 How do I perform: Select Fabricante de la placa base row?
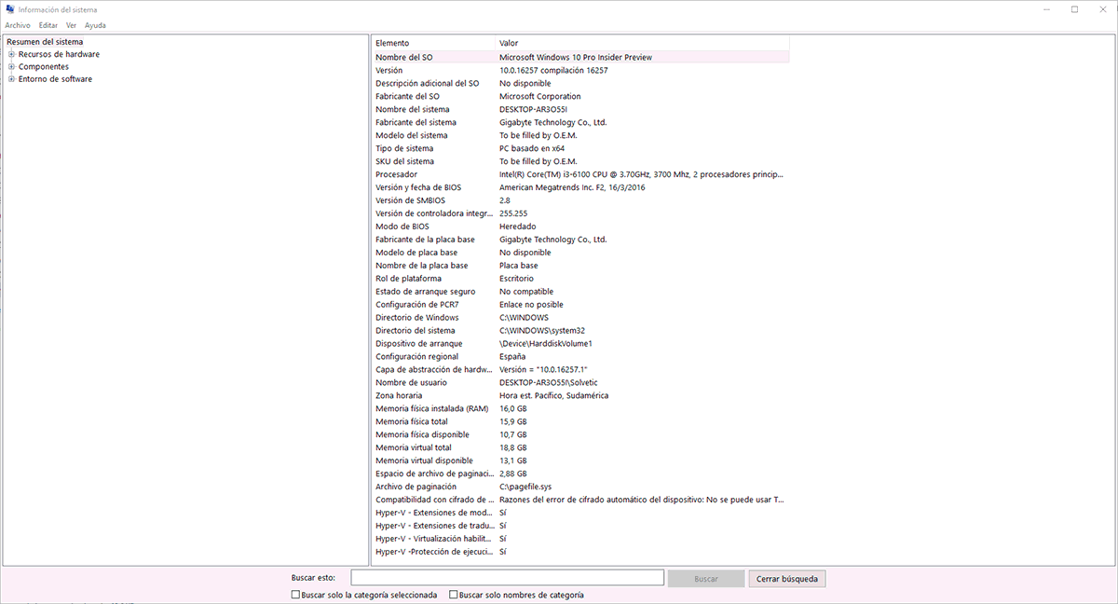pos(580,240)
